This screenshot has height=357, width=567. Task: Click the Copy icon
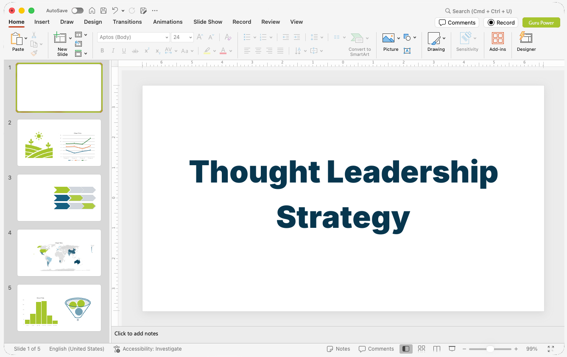pyautogui.click(x=34, y=44)
